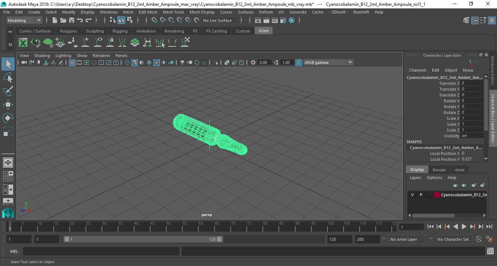
Task: Choose the Rotate tool in toolbox
Action: coord(8,118)
